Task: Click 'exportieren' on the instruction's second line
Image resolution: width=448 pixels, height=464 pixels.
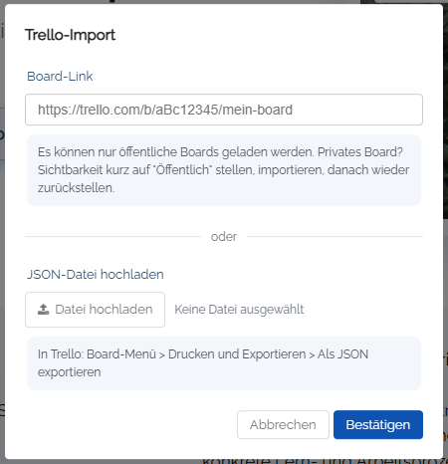Action: click(x=69, y=372)
